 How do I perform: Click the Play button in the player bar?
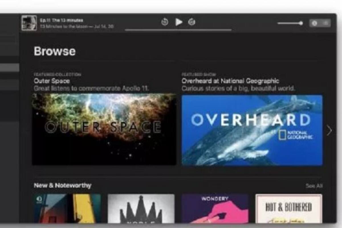coord(179,22)
